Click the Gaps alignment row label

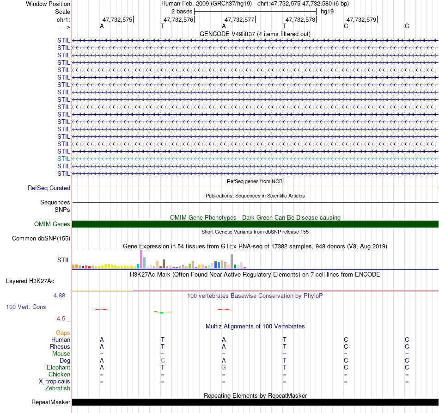[x=63, y=333]
